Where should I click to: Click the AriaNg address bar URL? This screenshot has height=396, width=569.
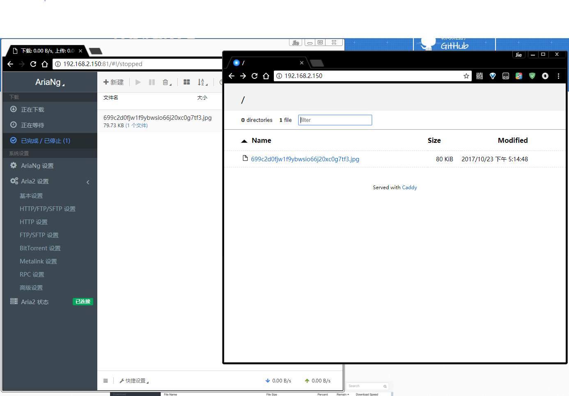tap(103, 64)
